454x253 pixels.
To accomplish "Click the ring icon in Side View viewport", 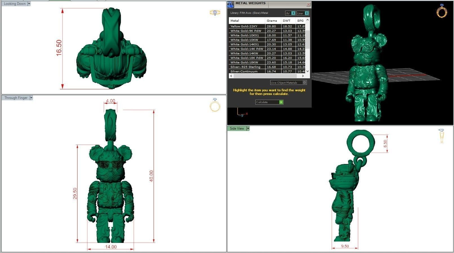I will pyautogui.click(x=442, y=136).
